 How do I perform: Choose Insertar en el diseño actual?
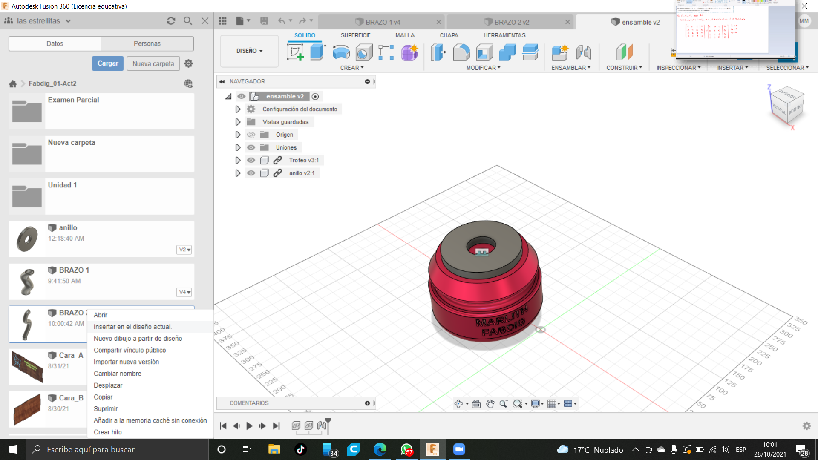[132, 327]
